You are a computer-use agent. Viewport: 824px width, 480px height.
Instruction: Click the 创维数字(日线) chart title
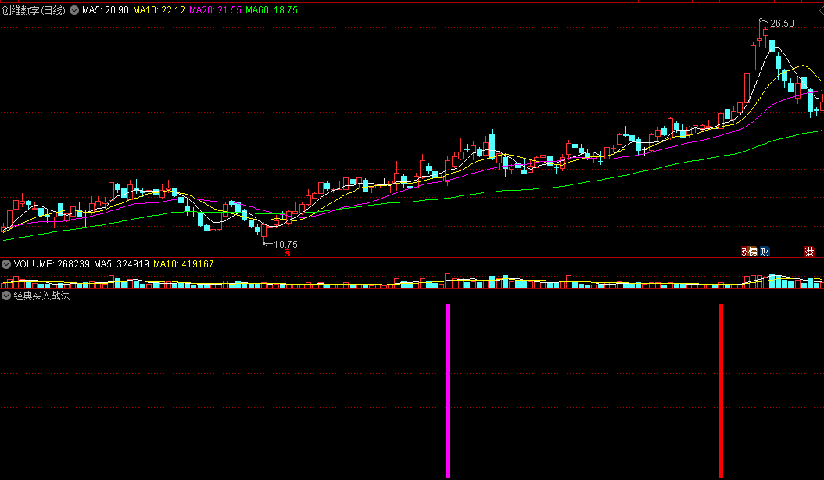pos(34,10)
